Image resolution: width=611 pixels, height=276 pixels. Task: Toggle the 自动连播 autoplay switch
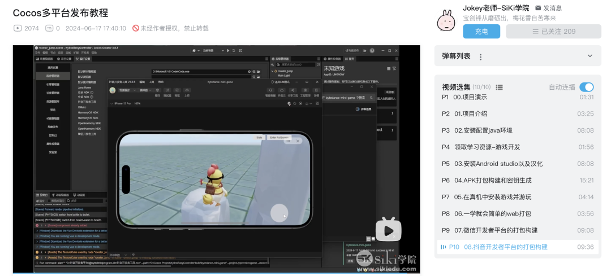pyautogui.click(x=587, y=87)
